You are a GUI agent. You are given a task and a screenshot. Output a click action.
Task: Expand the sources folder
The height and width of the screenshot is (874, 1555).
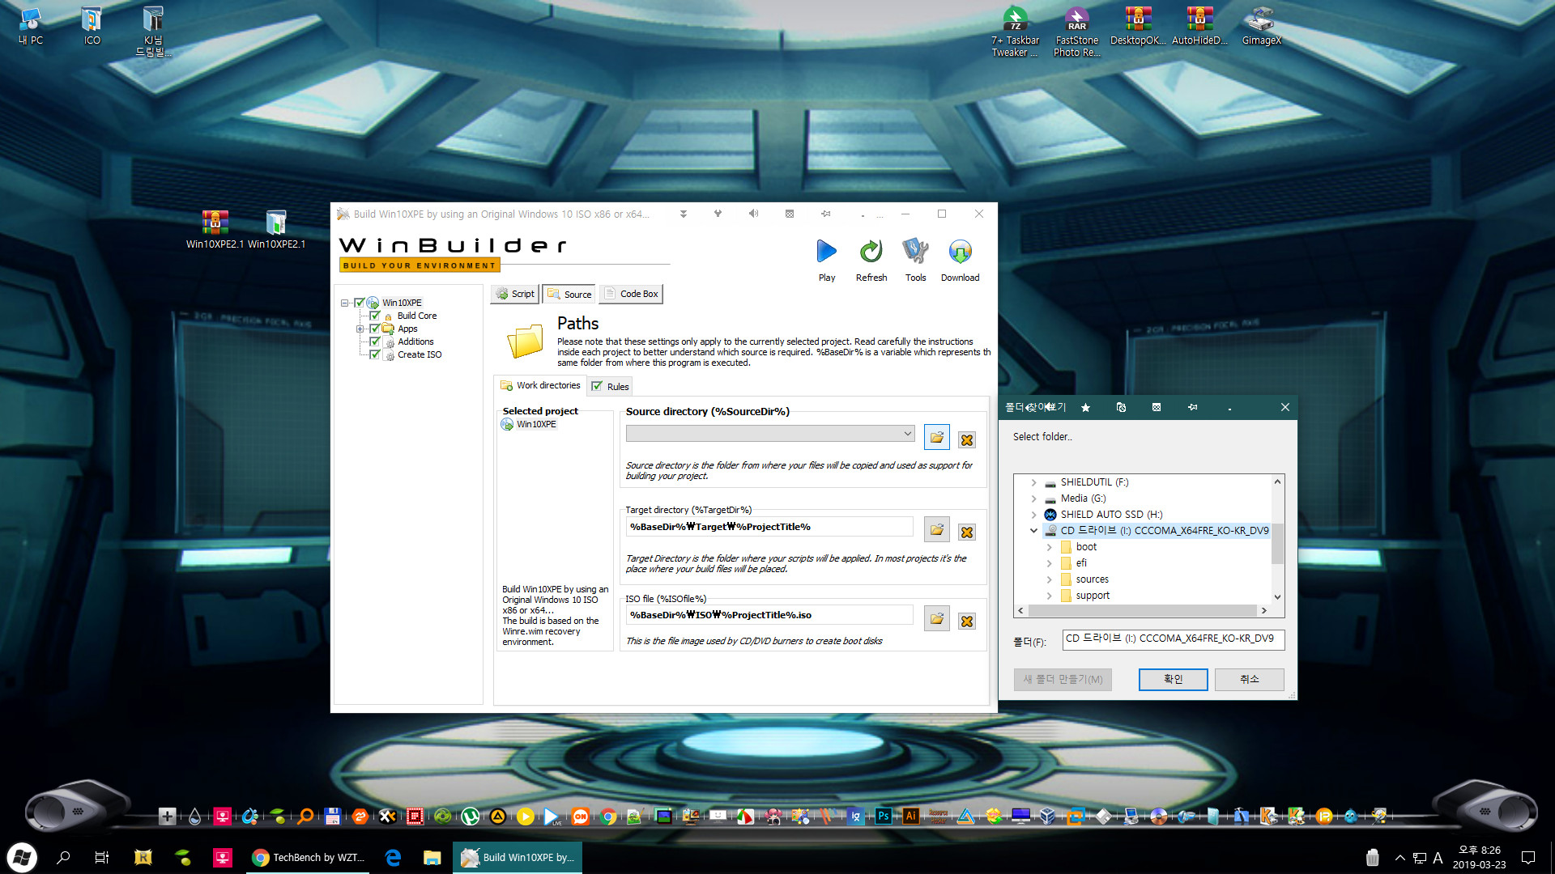[x=1049, y=579]
